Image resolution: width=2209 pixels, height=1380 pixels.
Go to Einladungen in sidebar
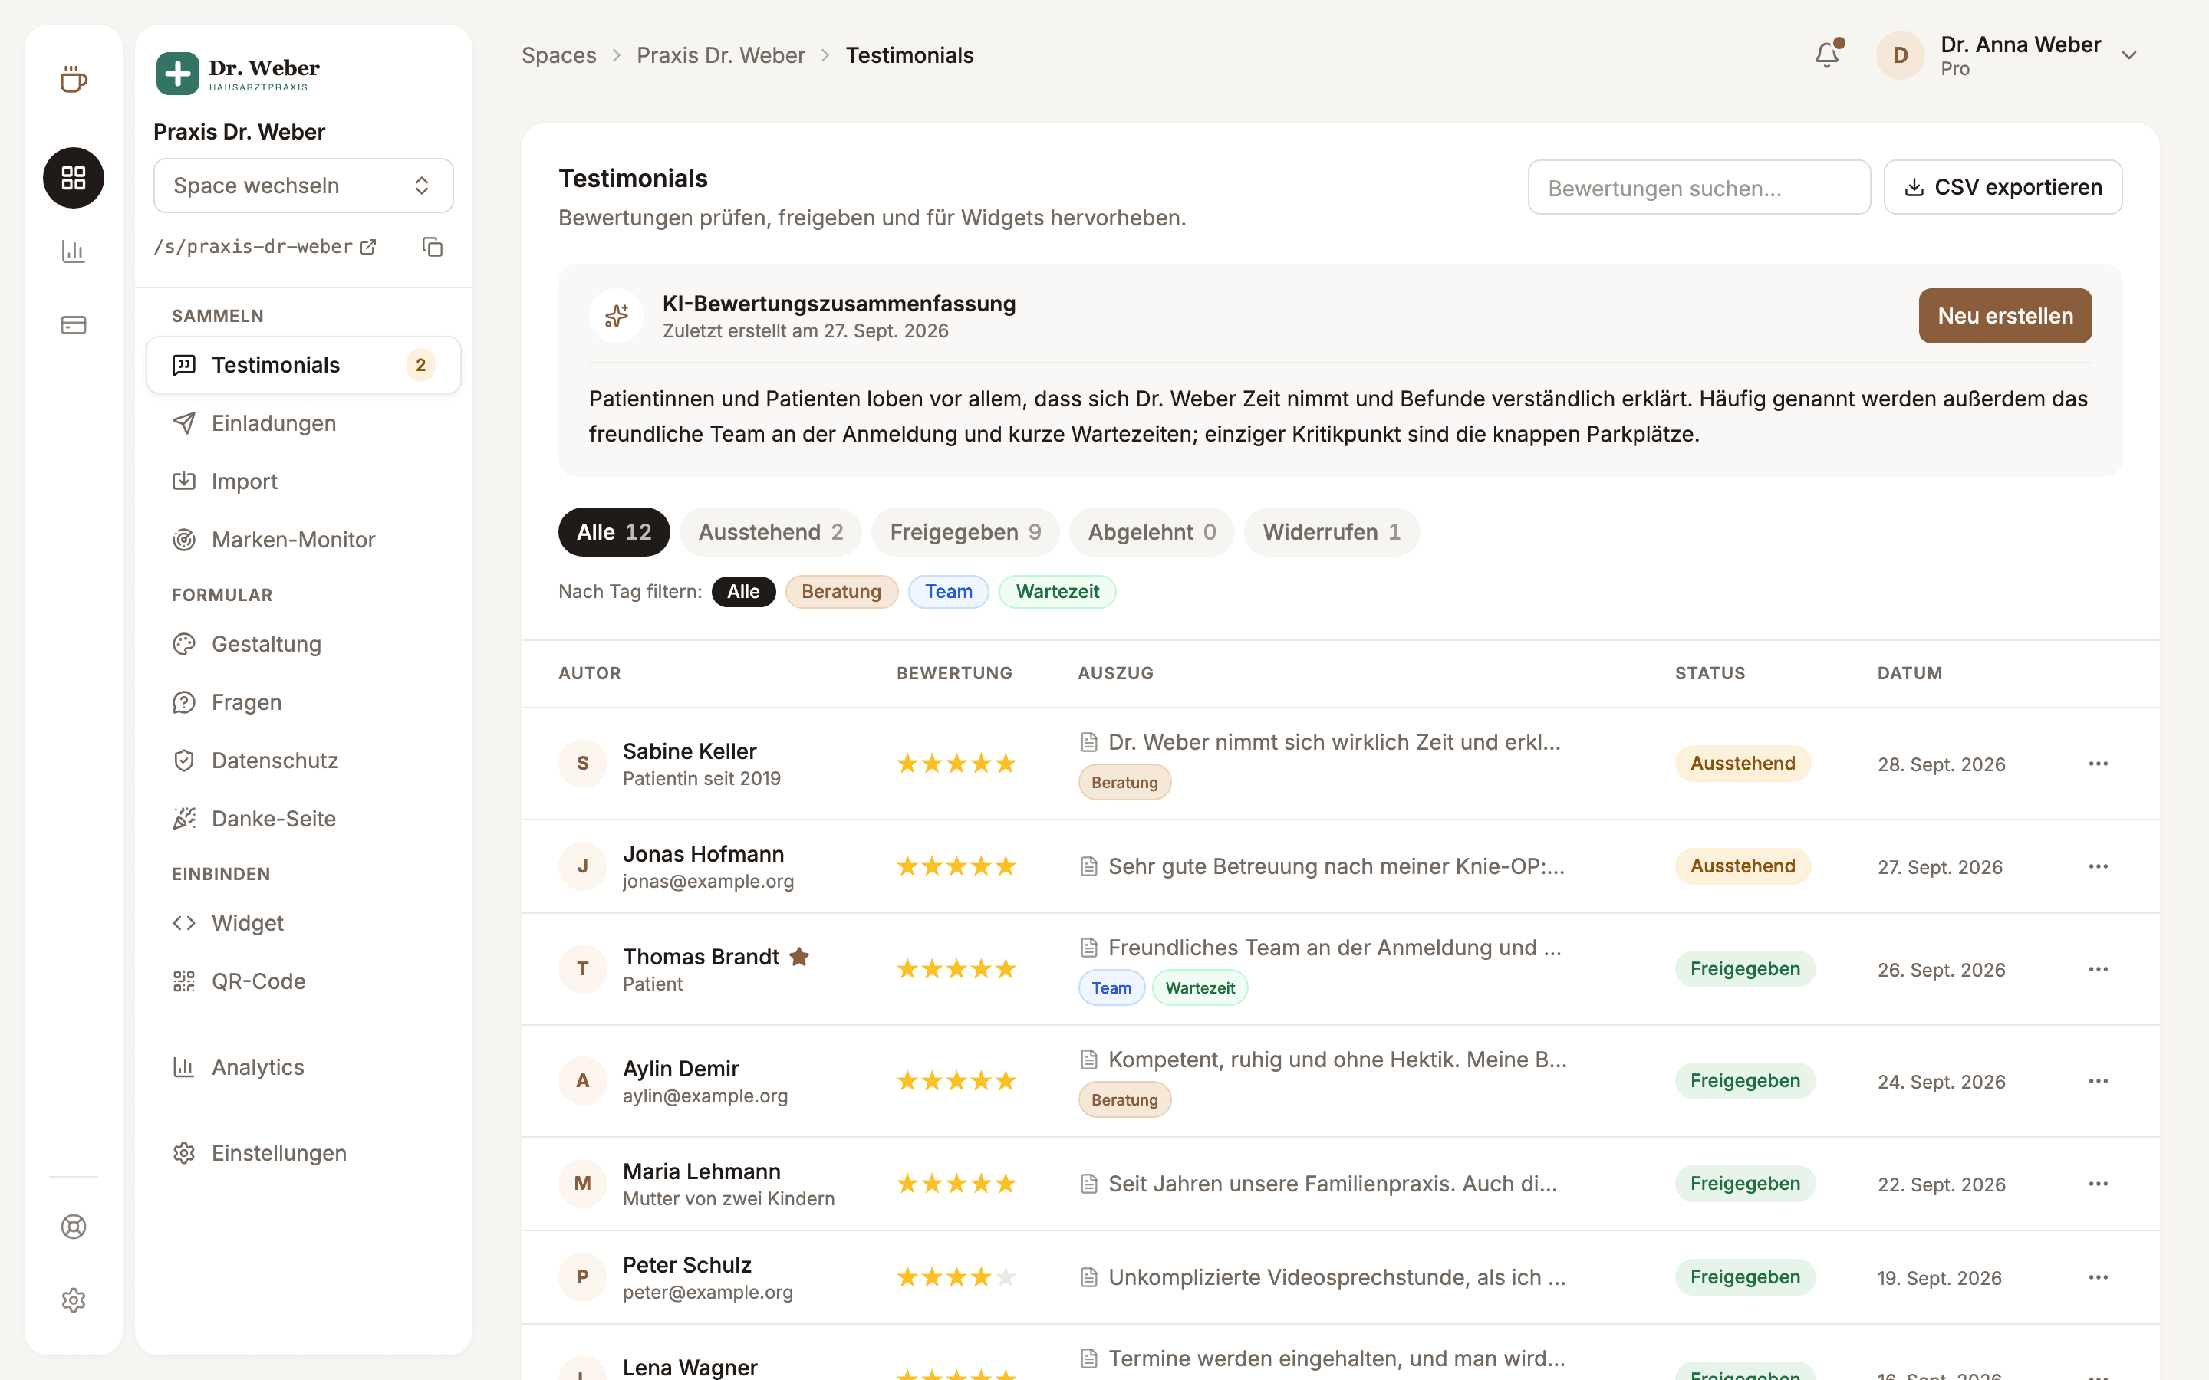(x=303, y=423)
